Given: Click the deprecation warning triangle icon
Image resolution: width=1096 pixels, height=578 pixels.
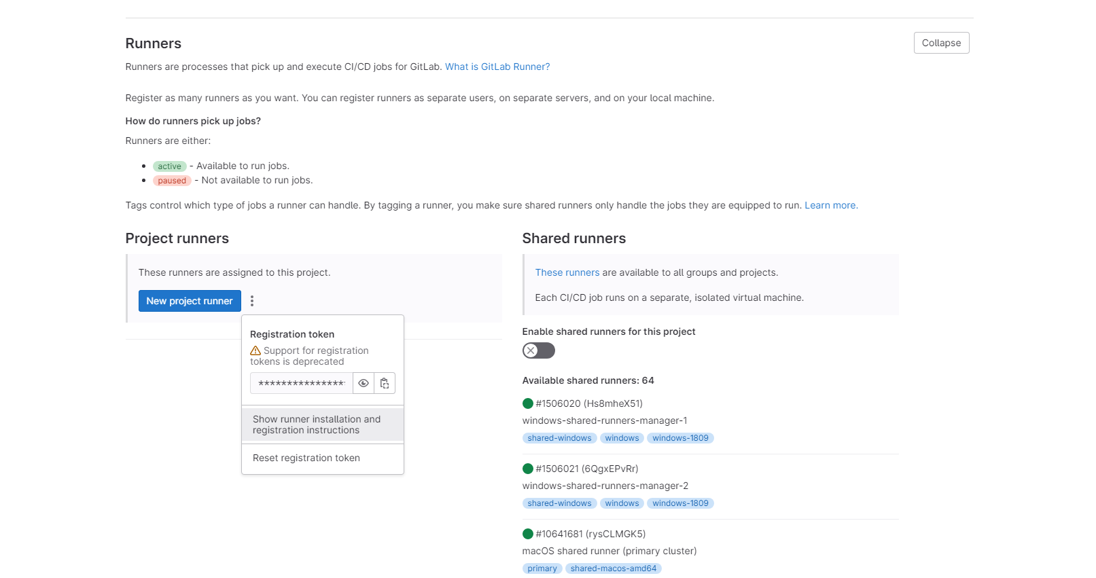Looking at the screenshot, I should [x=255, y=350].
